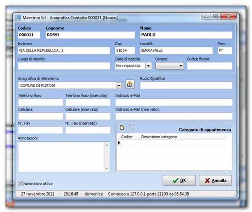The height and width of the screenshot is (212, 252).
Task: Expand the Genere dropdown
Action: pyautogui.click(x=181, y=66)
